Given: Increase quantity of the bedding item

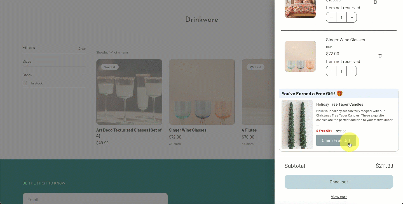Looking at the screenshot, I should pyautogui.click(x=352, y=17).
